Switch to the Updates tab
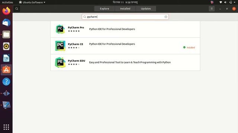The image size is (238, 133). pyautogui.click(x=146, y=9)
